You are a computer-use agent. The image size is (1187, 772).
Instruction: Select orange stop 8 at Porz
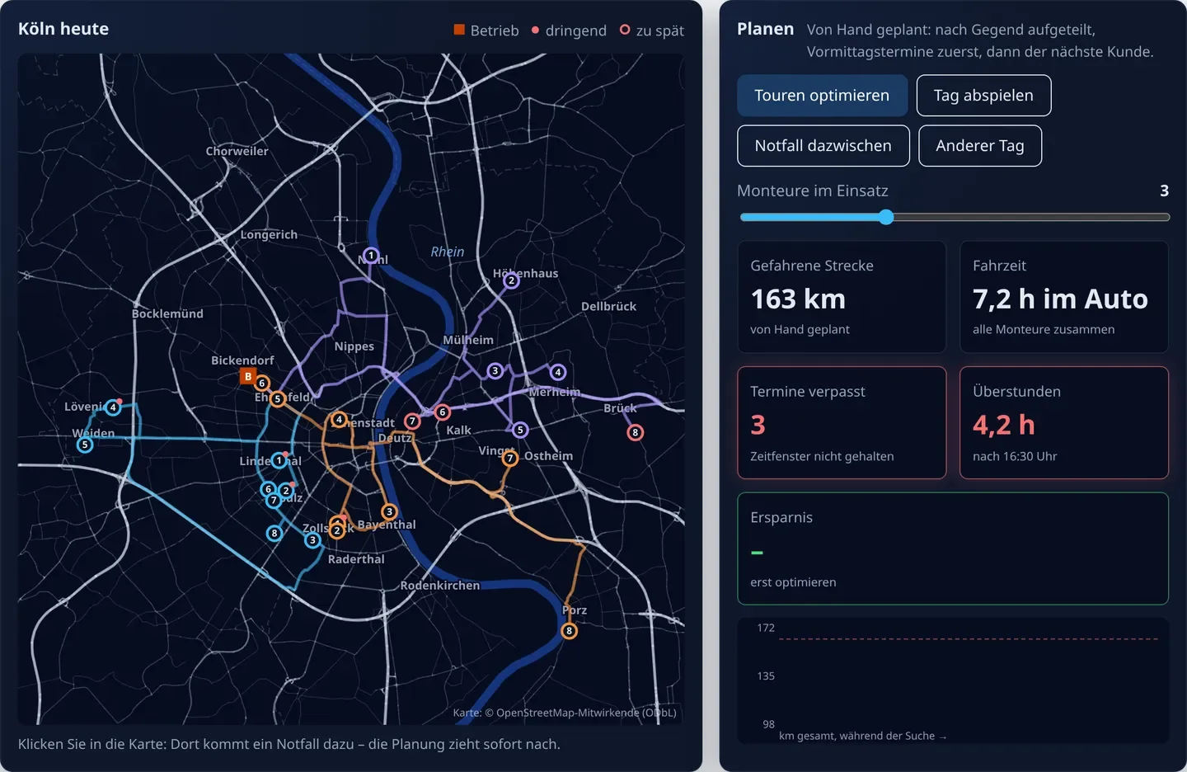click(x=569, y=631)
